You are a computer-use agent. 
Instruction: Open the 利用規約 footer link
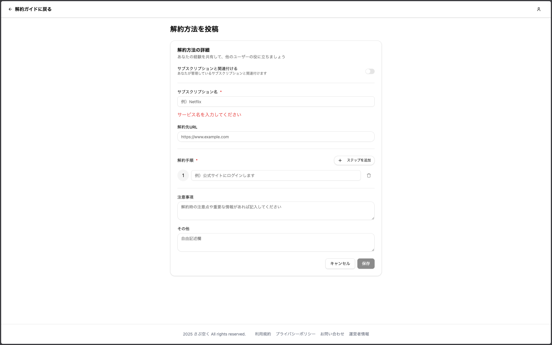click(x=262, y=334)
